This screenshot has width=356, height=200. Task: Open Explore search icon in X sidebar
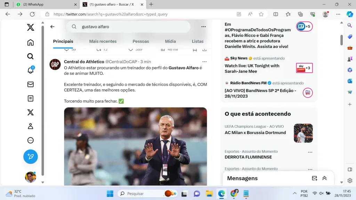click(x=31, y=56)
